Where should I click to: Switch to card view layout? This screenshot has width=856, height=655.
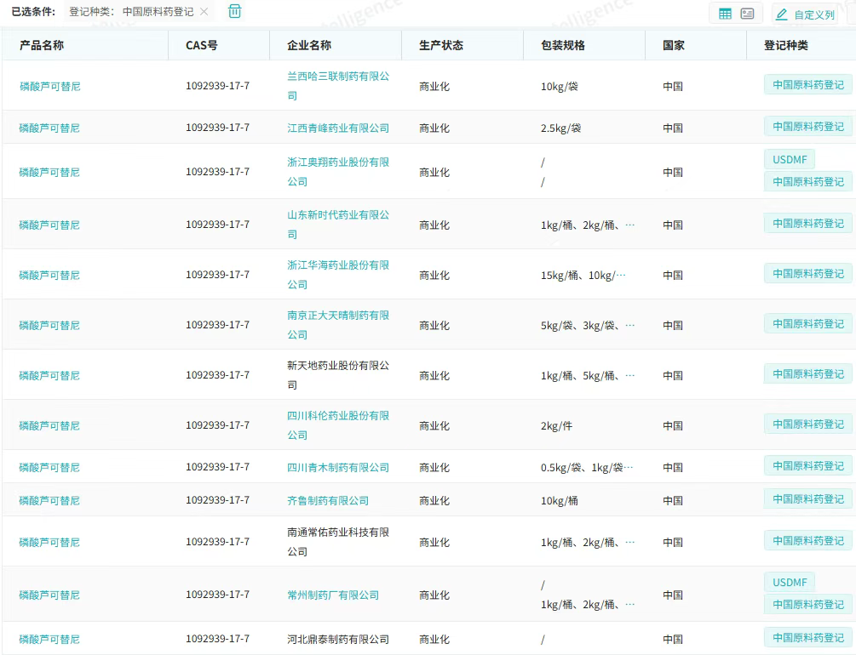(x=747, y=14)
